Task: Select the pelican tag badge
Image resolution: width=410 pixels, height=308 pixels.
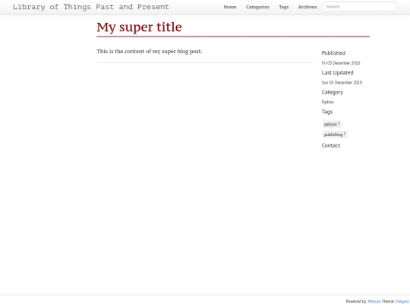Action: pyautogui.click(x=332, y=124)
